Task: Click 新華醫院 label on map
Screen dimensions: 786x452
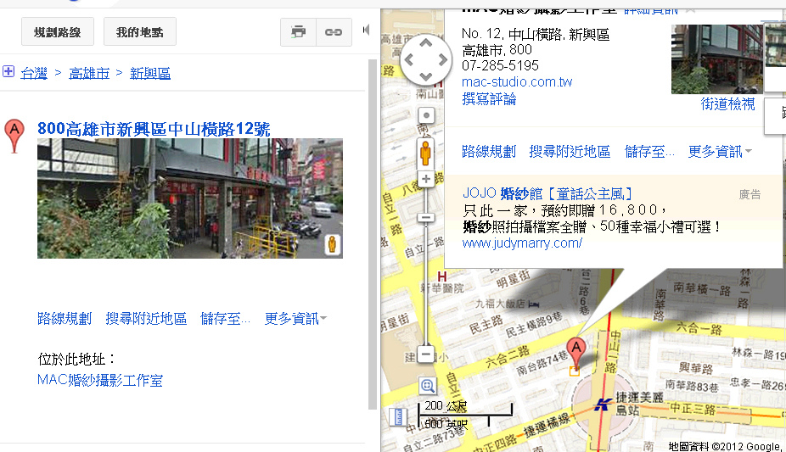Action: [442, 287]
